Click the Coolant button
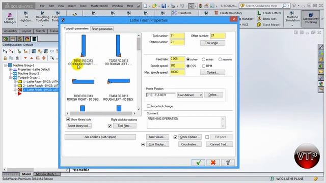Image resolution: width=326 pixels, height=183 pixels. coord(212,72)
